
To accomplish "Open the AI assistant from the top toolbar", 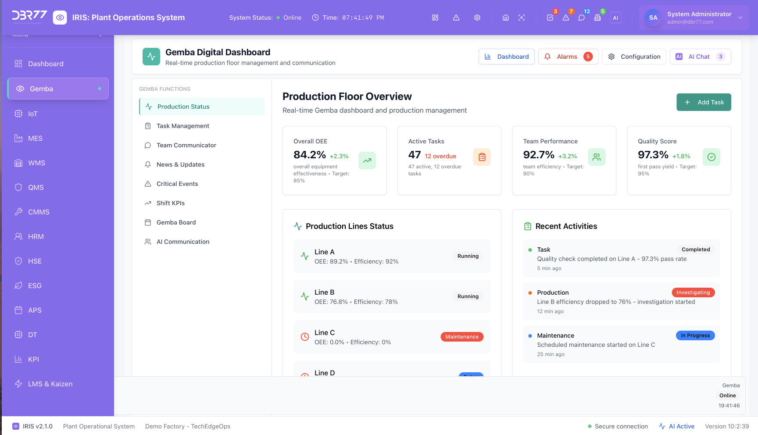I will click(x=615, y=18).
